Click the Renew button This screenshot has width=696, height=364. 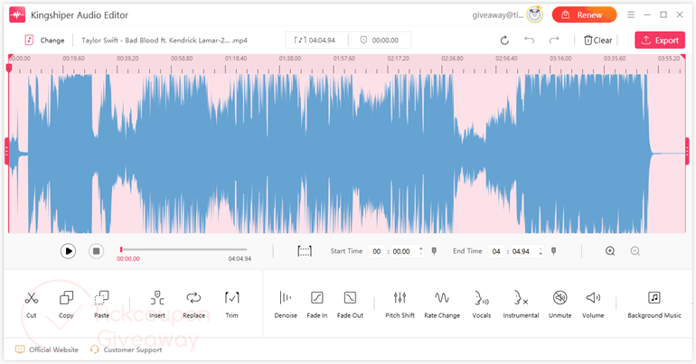click(x=584, y=14)
